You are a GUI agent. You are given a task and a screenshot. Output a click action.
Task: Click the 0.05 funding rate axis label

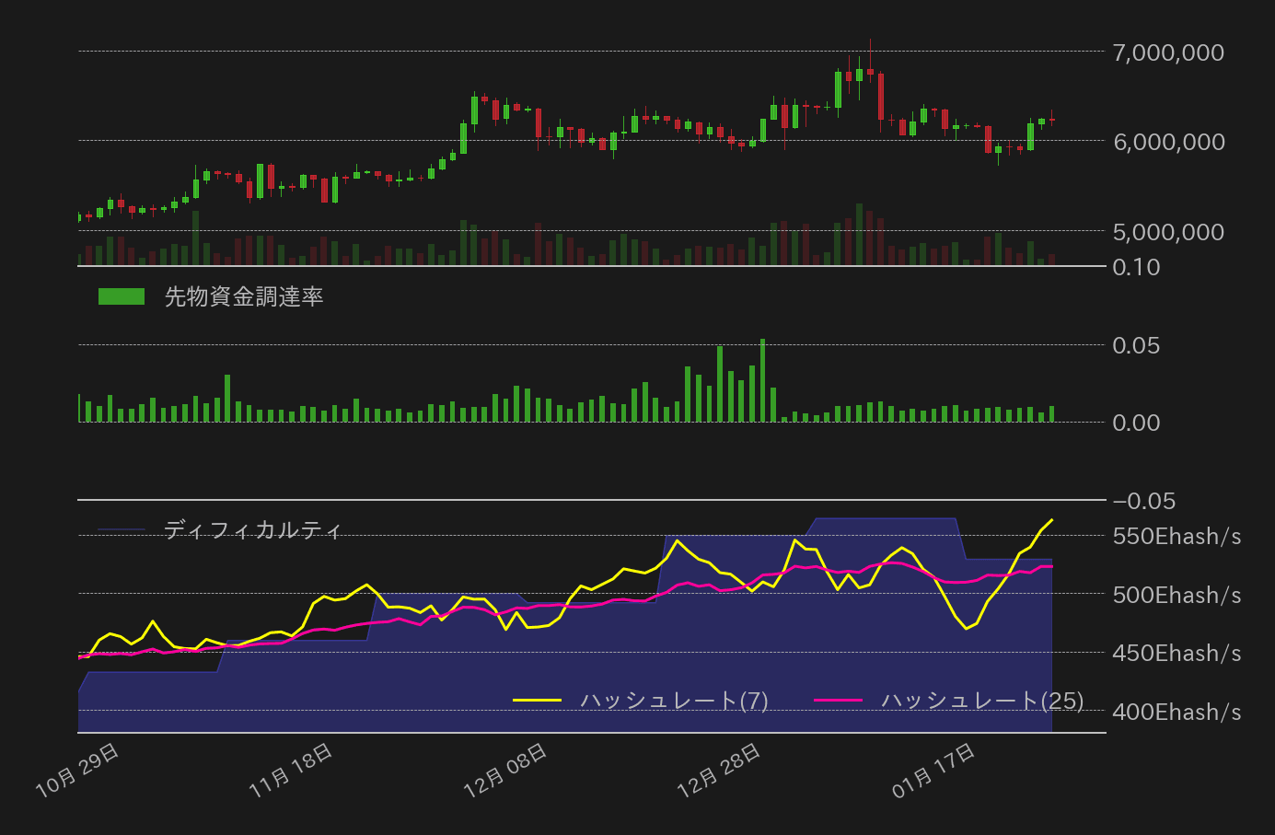(1136, 345)
